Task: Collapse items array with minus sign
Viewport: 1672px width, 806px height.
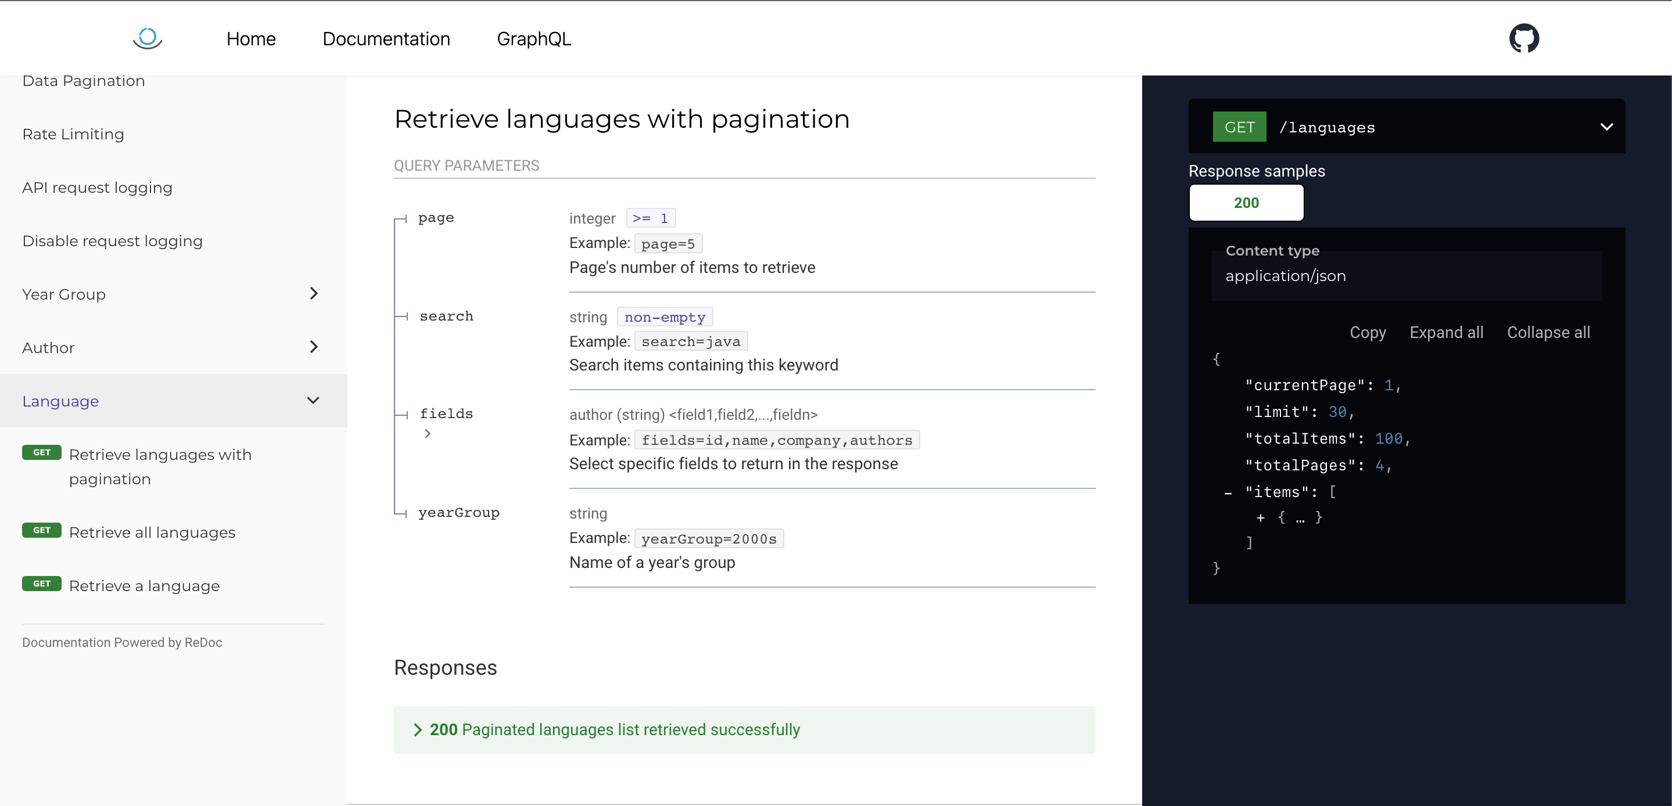Action: [1228, 493]
